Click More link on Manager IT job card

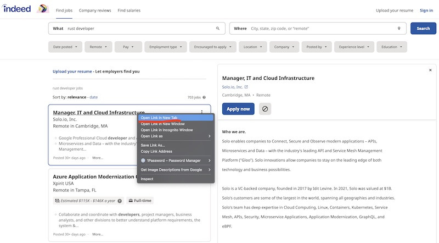[98, 158]
